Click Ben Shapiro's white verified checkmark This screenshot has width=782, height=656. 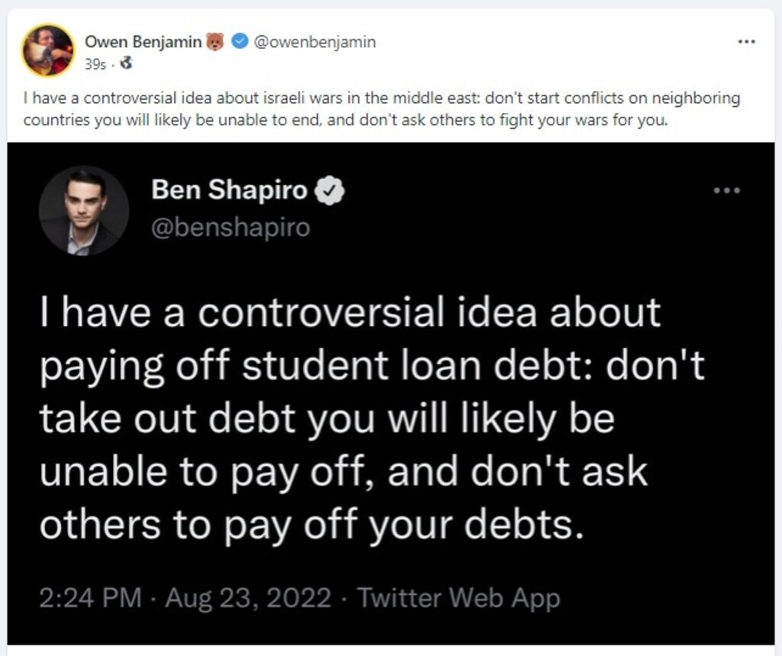tap(331, 191)
